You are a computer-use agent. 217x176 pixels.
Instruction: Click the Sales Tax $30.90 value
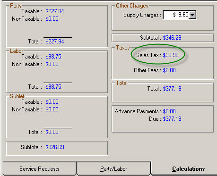pyautogui.click(x=171, y=55)
